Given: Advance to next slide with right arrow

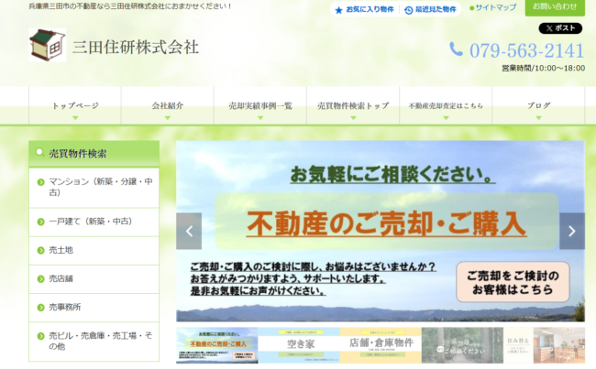Looking at the screenshot, I should pos(572,231).
